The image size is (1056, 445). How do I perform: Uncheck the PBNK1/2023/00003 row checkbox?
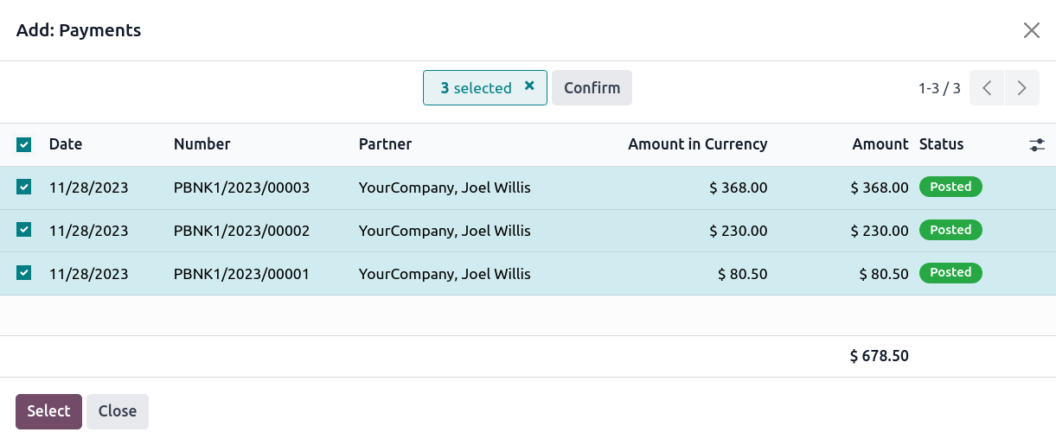tap(24, 187)
